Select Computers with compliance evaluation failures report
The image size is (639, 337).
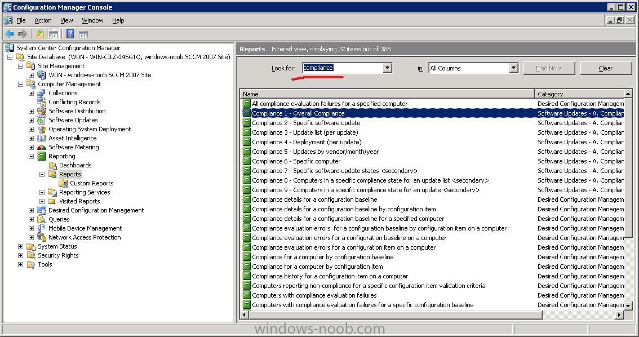point(314,295)
